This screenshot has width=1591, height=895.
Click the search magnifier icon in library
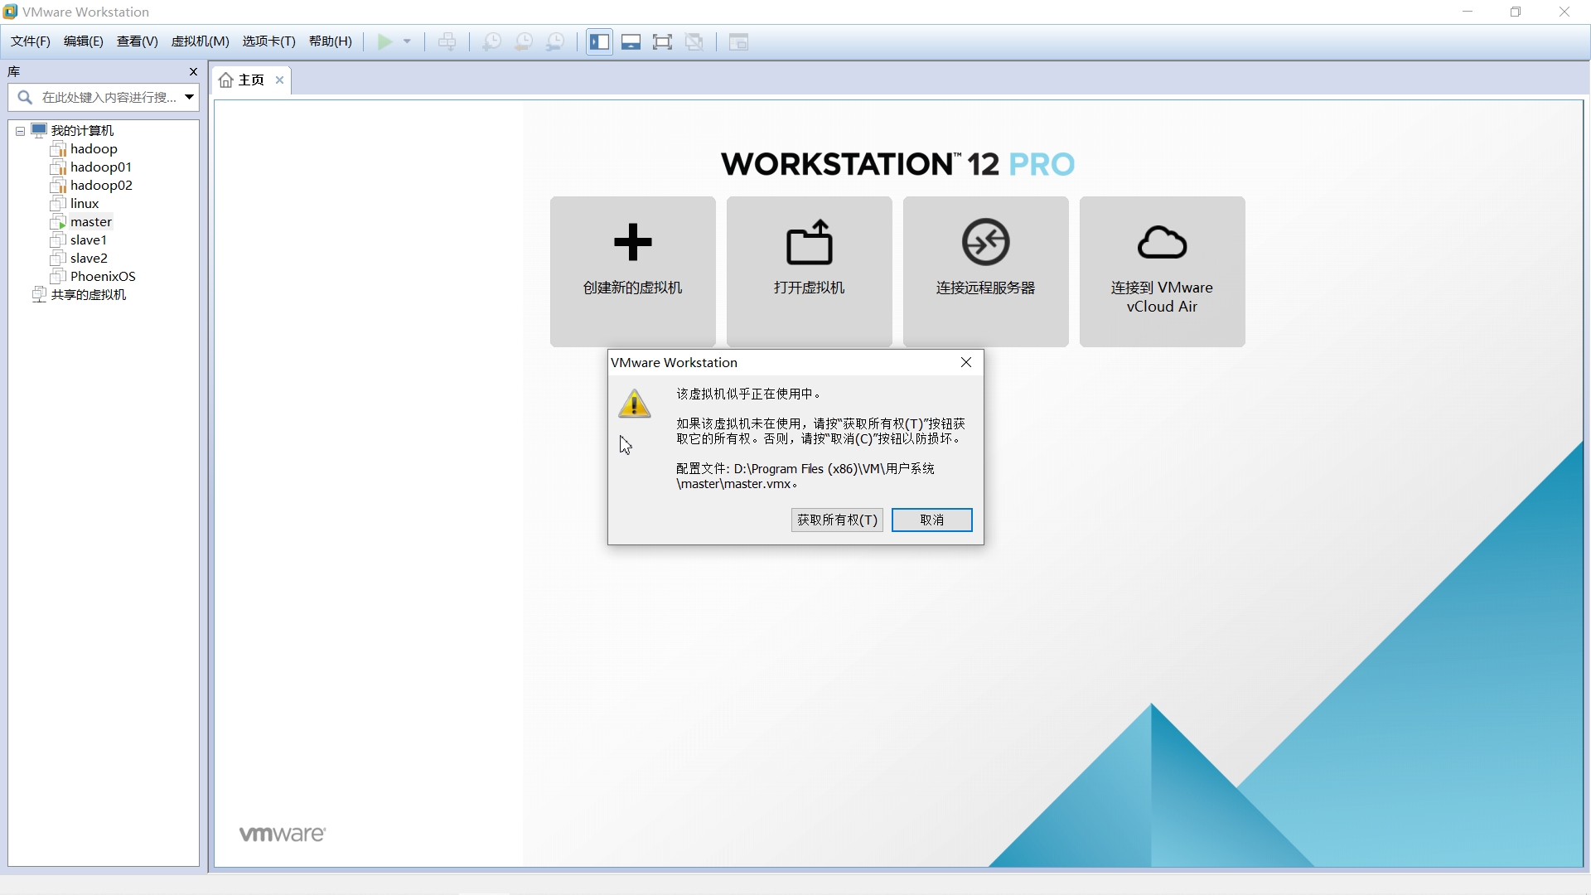(x=25, y=97)
